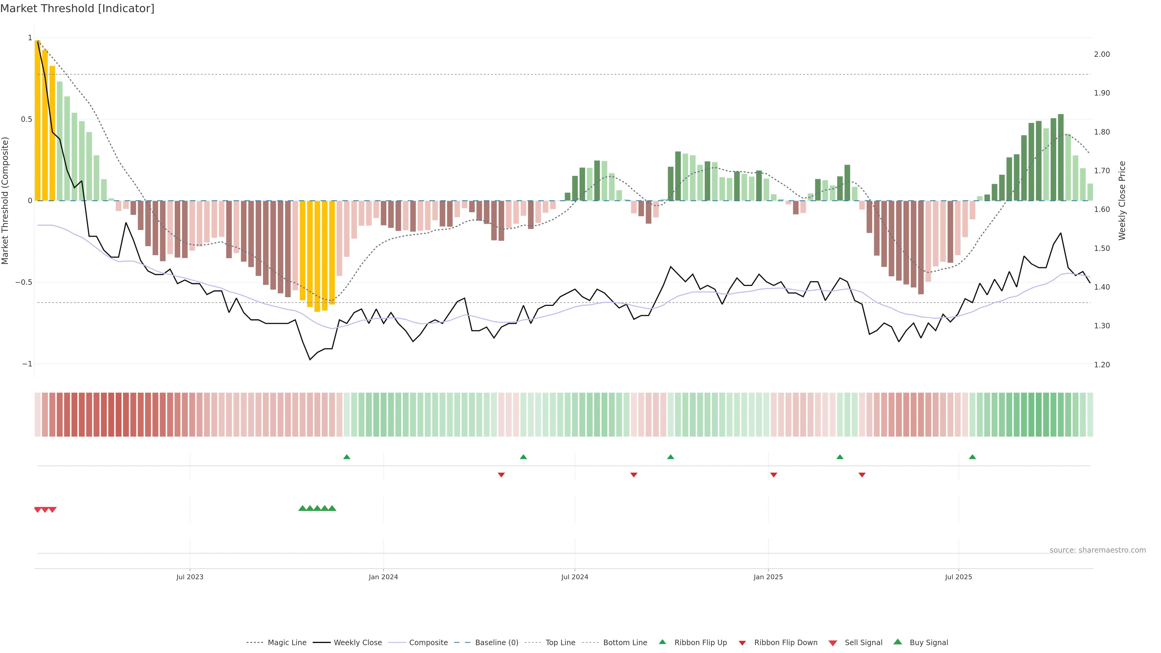This screenshot has width=1161, height=653.
Task: Click the Ribbon Flip Up marker just after Jul 2025
Action: point(972,457)
